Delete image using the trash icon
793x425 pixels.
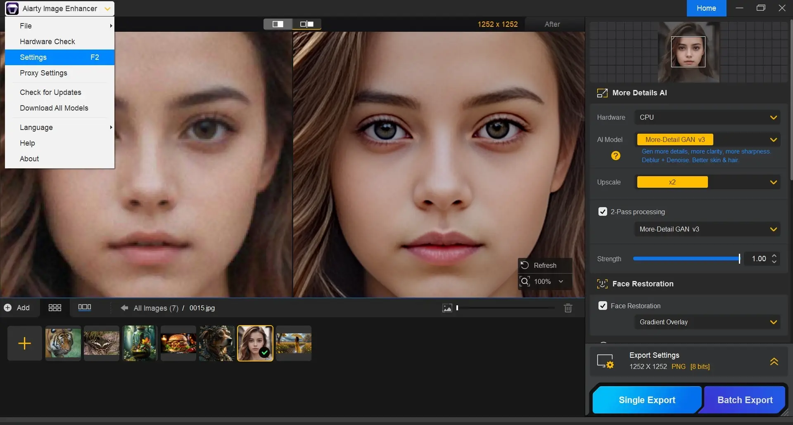[x=568, y=308]
